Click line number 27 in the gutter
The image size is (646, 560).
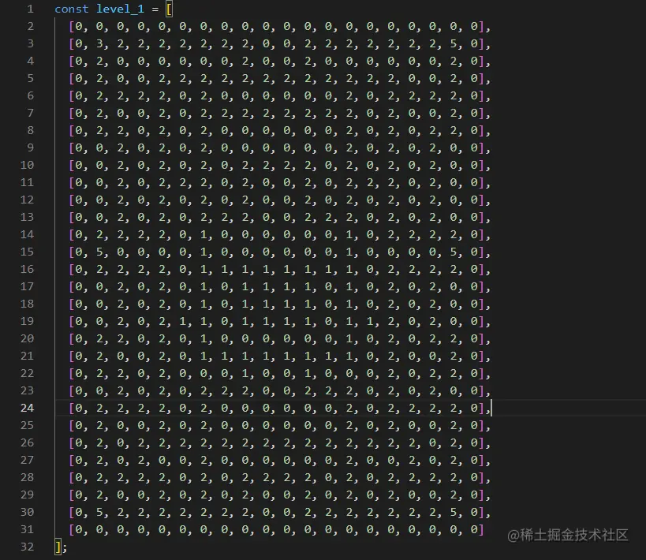(x=27, y=460)
